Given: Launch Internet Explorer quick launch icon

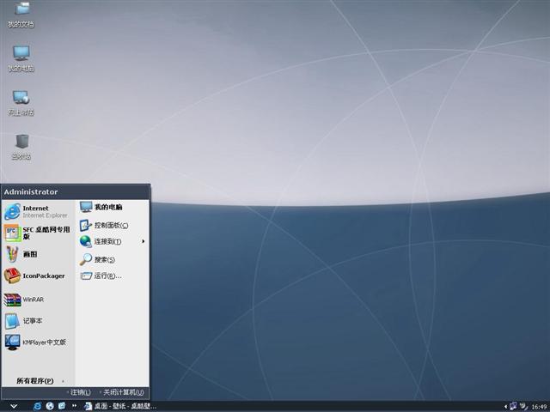Looking at the screenshot, I should tap(37, 406).
